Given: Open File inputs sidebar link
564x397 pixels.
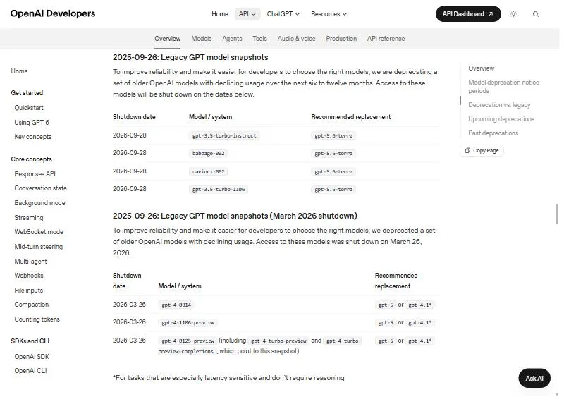Looking at the screenshot, I should click(x=29, y=291).
